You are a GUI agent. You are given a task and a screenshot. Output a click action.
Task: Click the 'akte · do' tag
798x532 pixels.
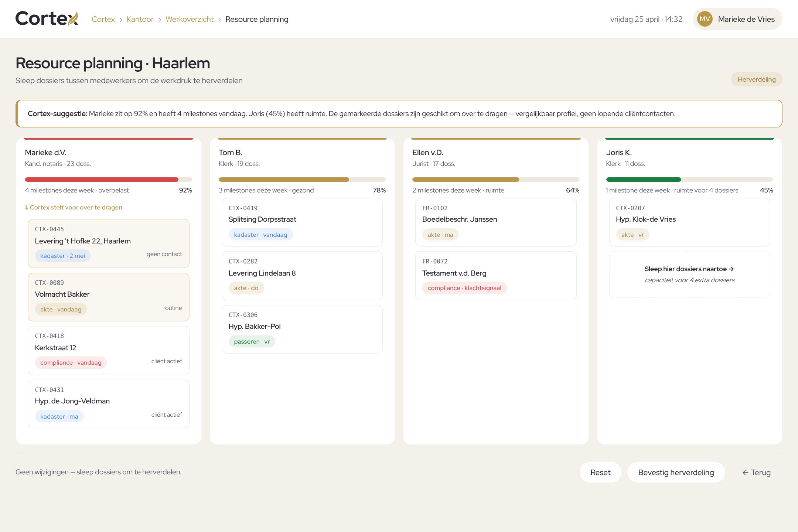246,288
